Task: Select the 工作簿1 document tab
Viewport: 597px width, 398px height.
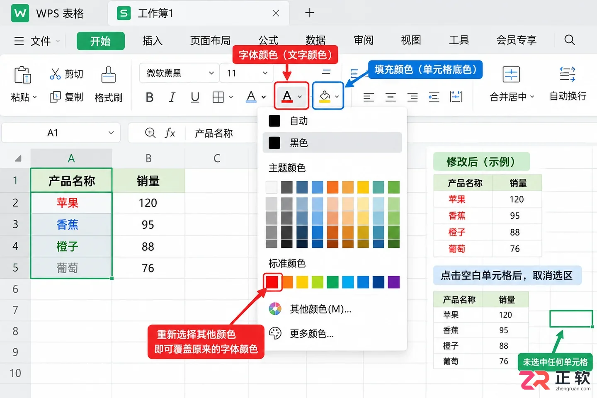Action: [198, 13]
